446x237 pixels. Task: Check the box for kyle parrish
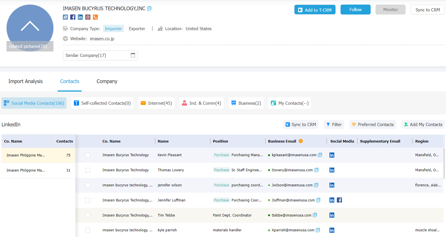point(88,230)
